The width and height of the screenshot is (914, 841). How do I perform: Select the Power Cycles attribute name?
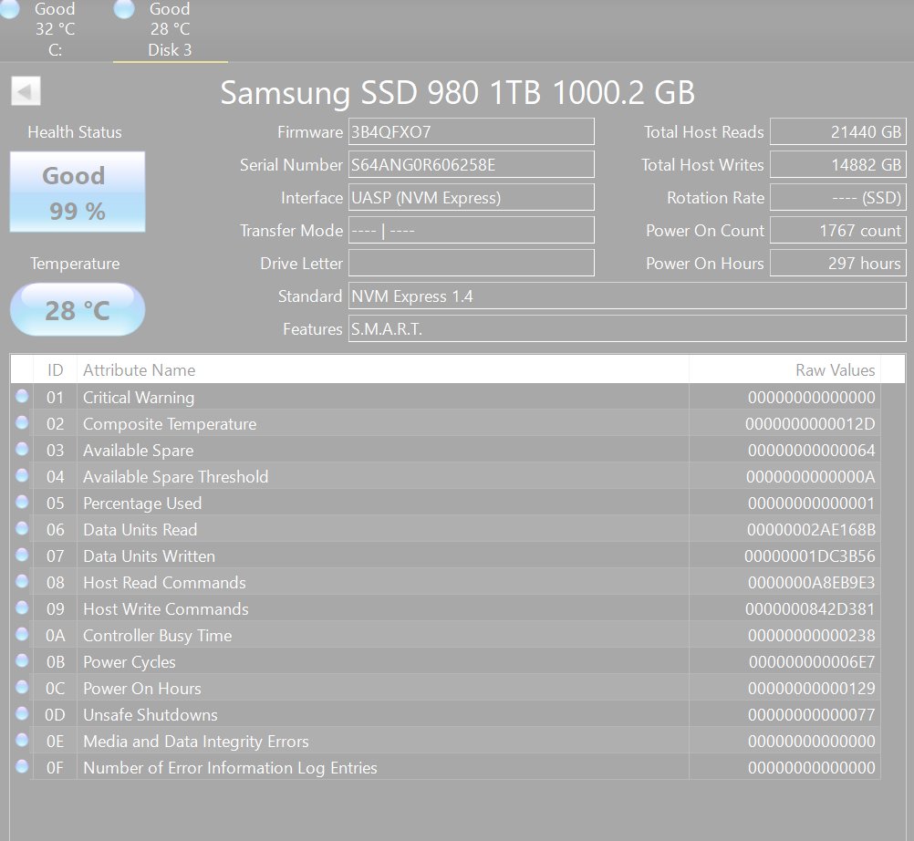(x=130, y=662)
